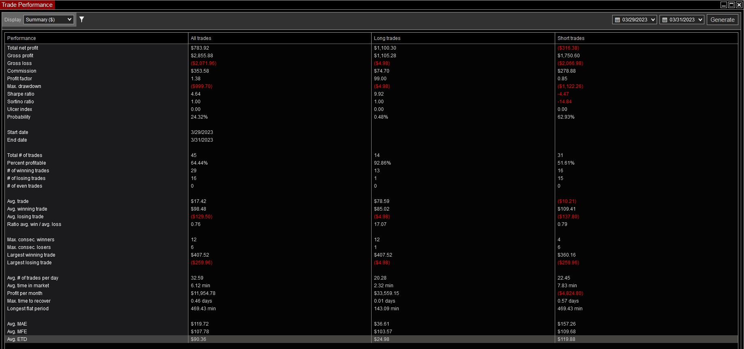Select the Longest flat period row label
The width and height of the screenshot is (744, 349).
click(x=28, y=309)
